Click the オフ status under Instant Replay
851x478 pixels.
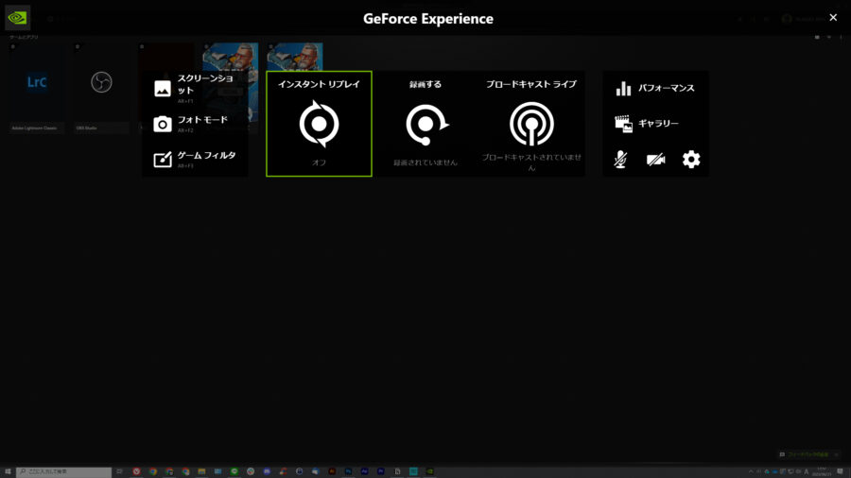click(x=320, y=162)
